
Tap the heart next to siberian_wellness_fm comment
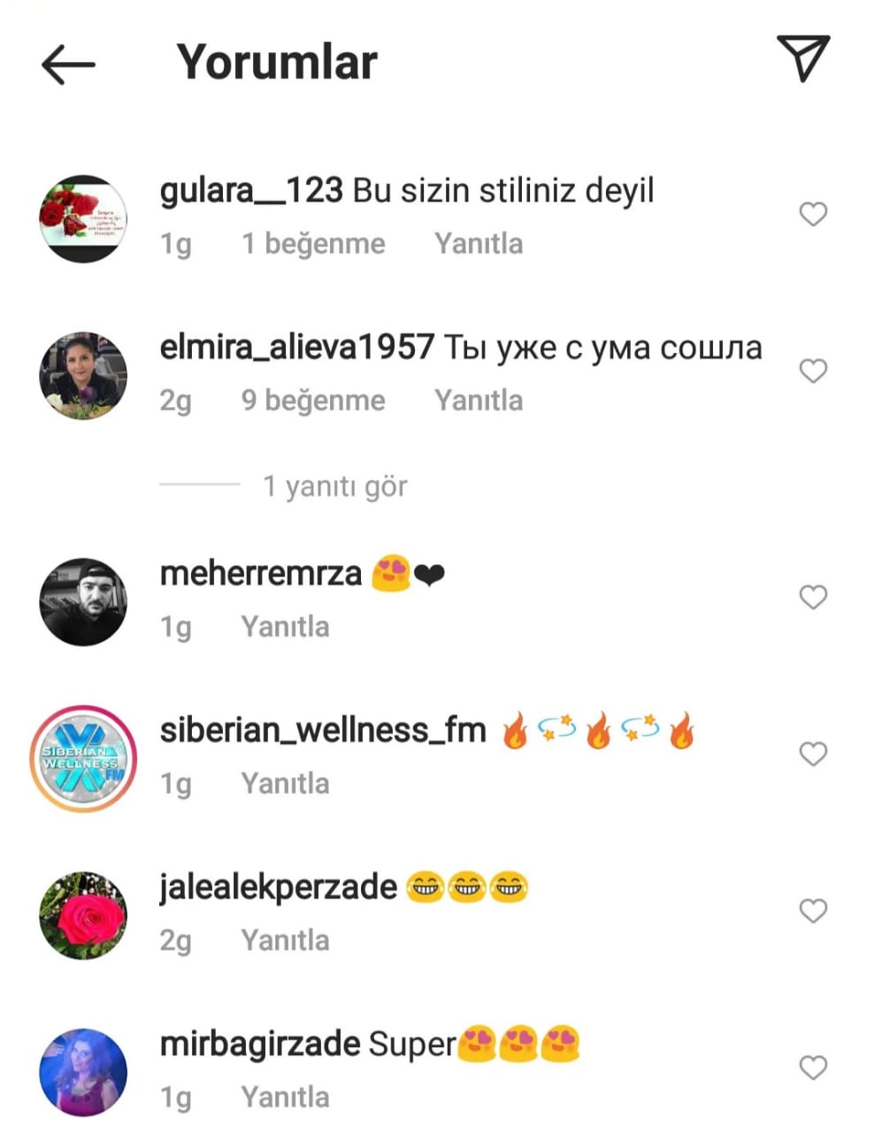(x=813, y=753)
